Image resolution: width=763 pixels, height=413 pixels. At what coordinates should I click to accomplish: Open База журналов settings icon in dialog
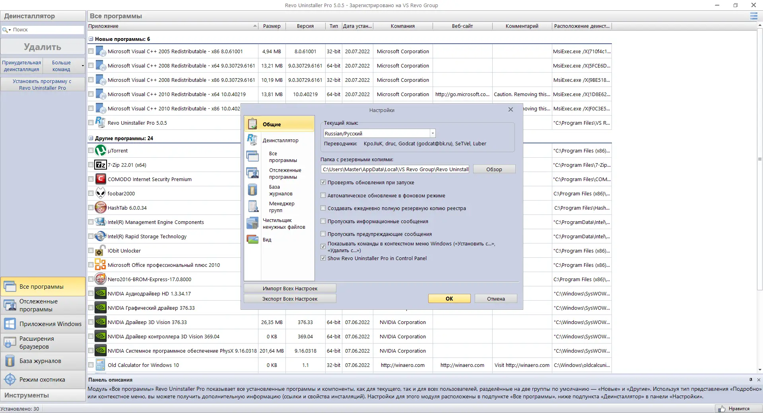(252, 190)
